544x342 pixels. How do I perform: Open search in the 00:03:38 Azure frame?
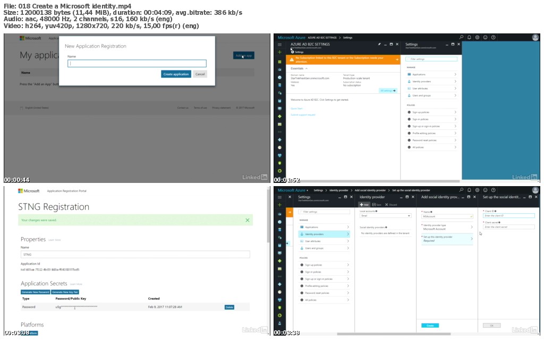(461, 190)
